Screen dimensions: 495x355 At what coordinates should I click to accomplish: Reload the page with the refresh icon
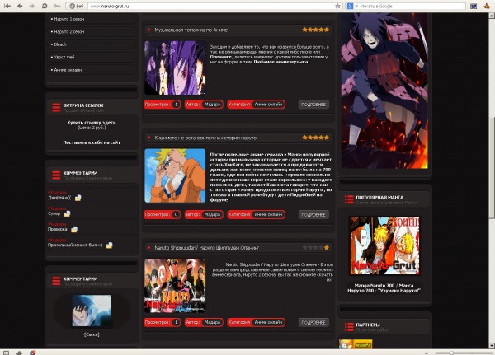pos(45,6)
